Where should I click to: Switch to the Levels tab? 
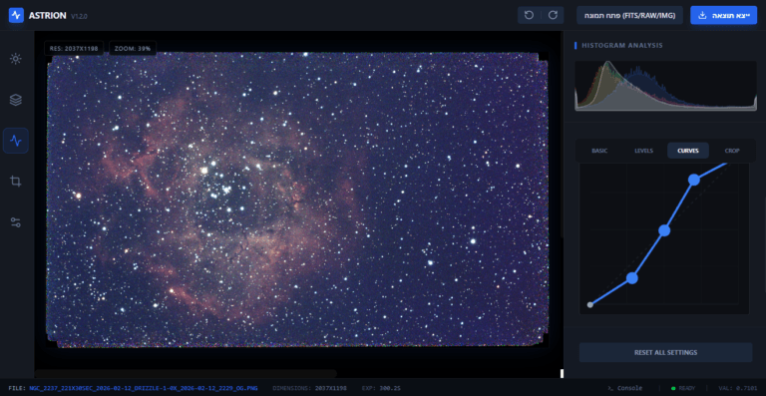coord(643,151)
